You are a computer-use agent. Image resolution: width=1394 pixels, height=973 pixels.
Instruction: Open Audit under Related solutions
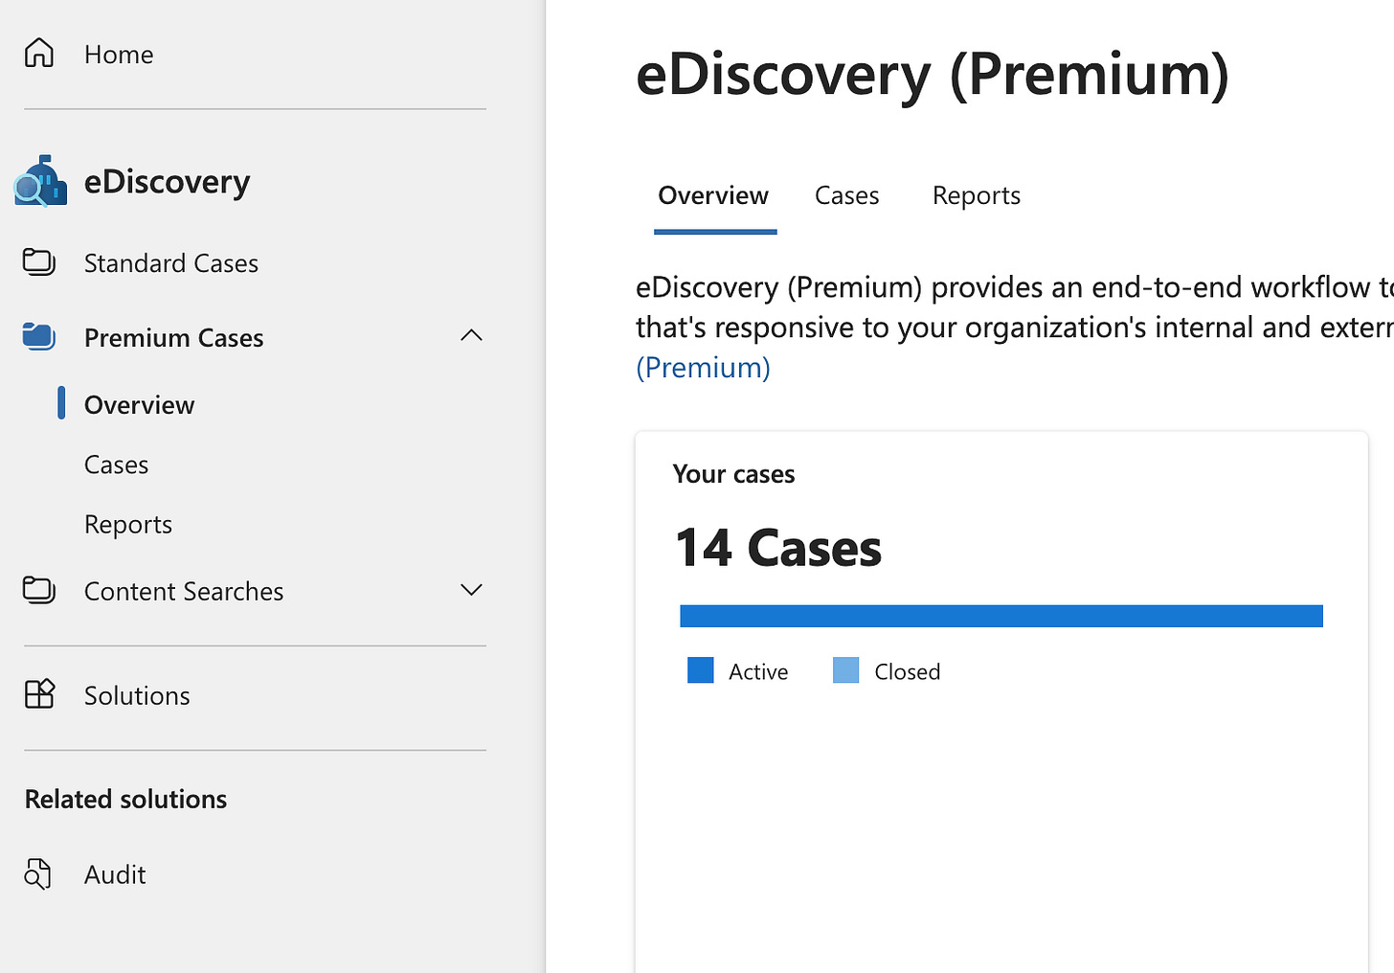click(x=115, y=874)
